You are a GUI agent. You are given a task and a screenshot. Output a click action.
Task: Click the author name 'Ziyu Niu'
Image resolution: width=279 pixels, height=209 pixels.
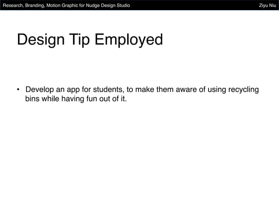(x=268, y=5)
